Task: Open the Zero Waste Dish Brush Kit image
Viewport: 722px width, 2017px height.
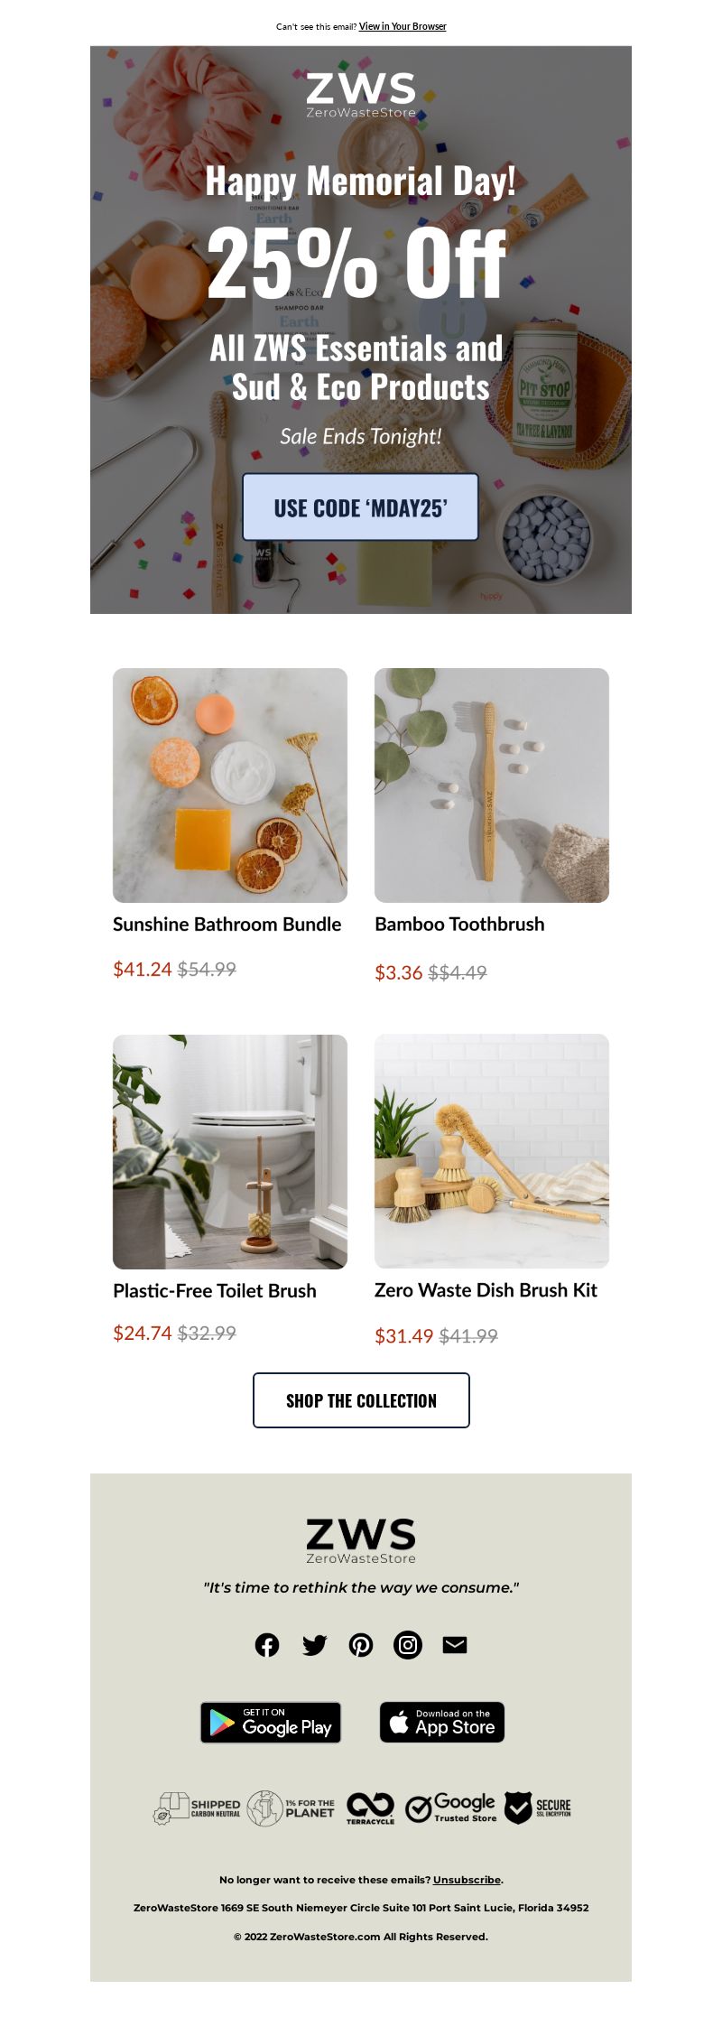Action: [492, 1151]
